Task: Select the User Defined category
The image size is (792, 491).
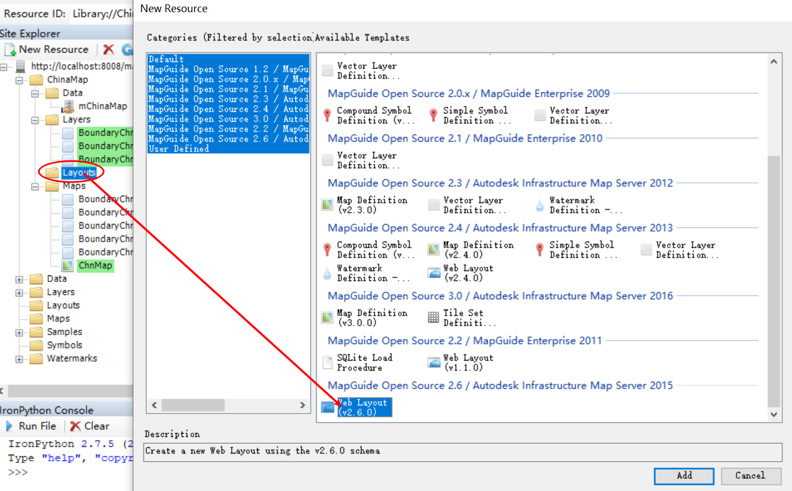Action: (228, 149)
